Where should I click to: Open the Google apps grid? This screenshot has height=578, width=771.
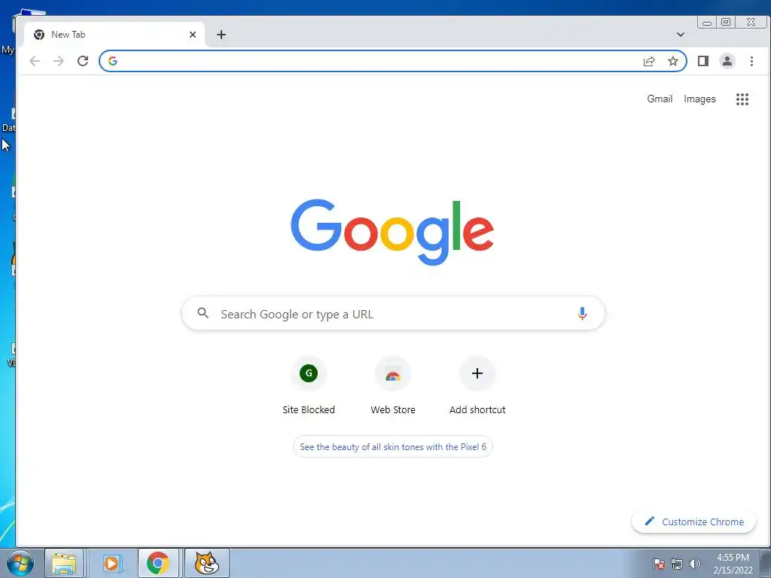click(742, 99)
